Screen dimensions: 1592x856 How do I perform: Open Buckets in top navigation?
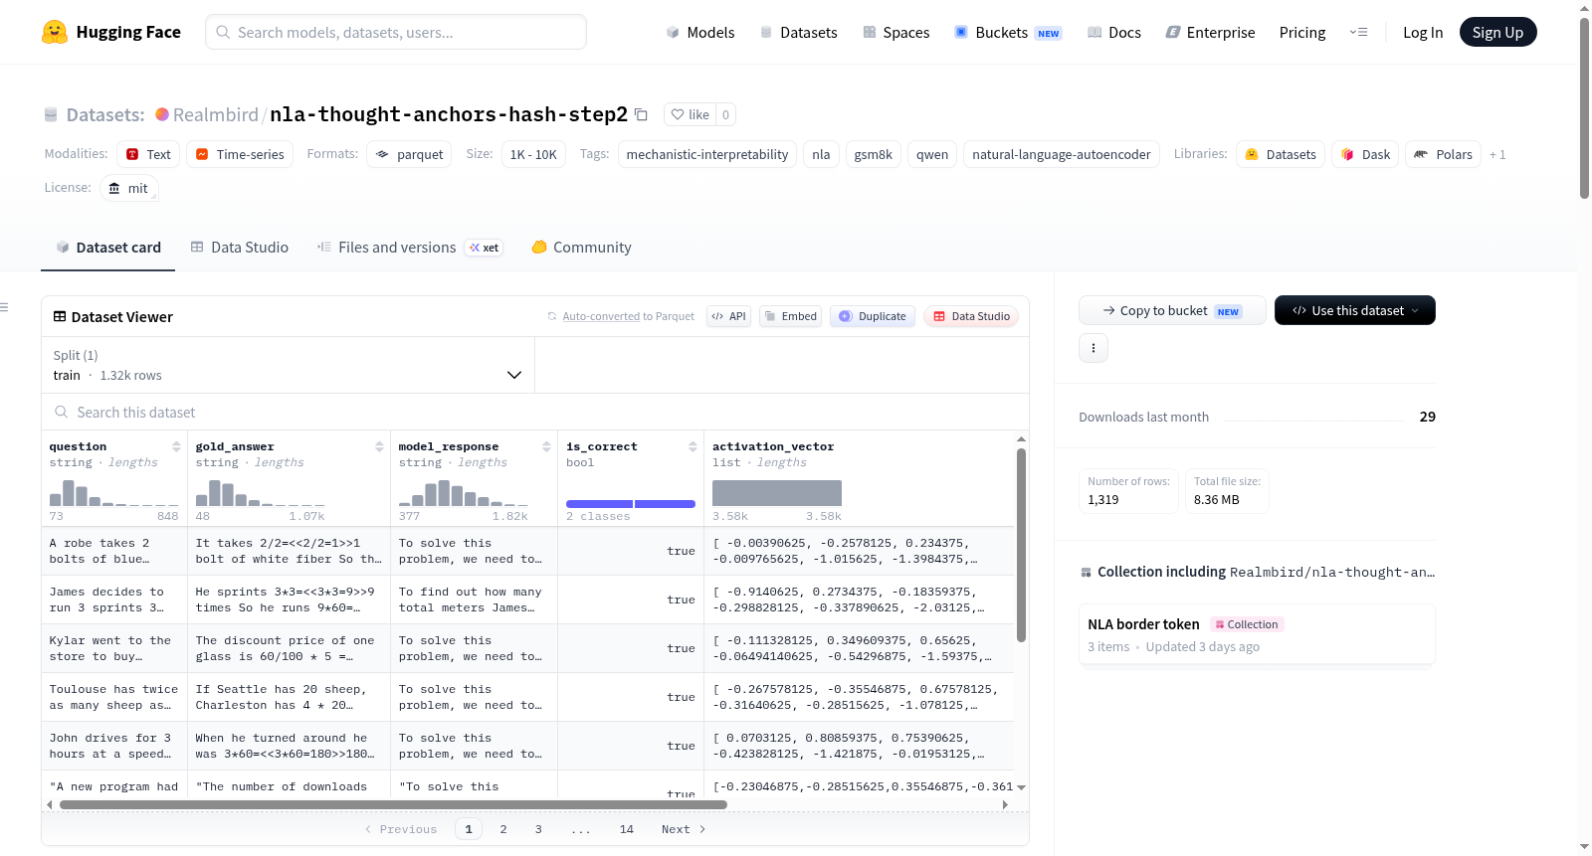[1008, 32]
